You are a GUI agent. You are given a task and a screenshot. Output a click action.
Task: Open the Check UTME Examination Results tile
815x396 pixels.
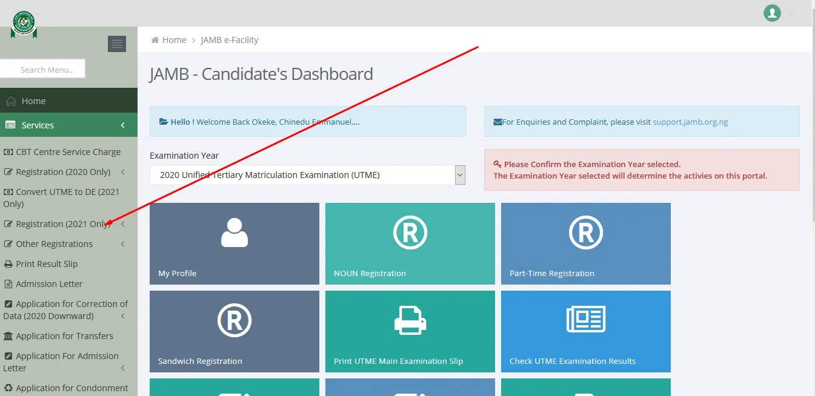(x=586, y=331)
